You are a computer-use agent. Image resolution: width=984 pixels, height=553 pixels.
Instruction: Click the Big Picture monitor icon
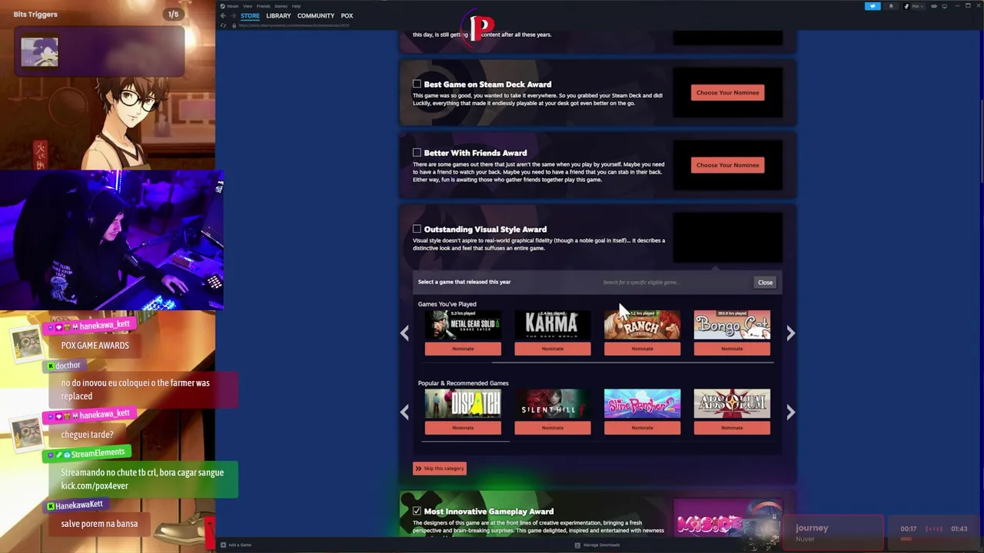coord(945,6)
